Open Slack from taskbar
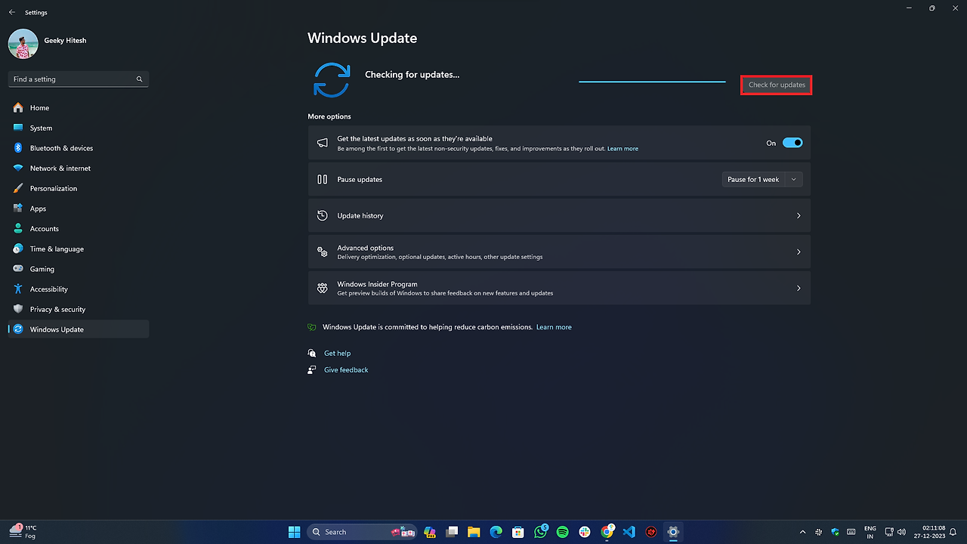Image resolution: width=967 pixels, height=544 pixels. [585, 532]
